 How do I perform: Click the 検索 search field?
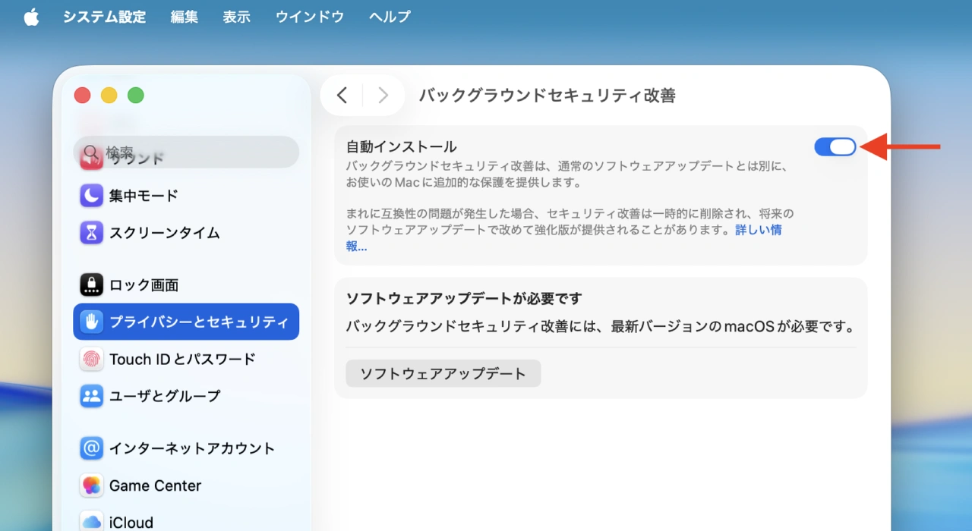185,152
